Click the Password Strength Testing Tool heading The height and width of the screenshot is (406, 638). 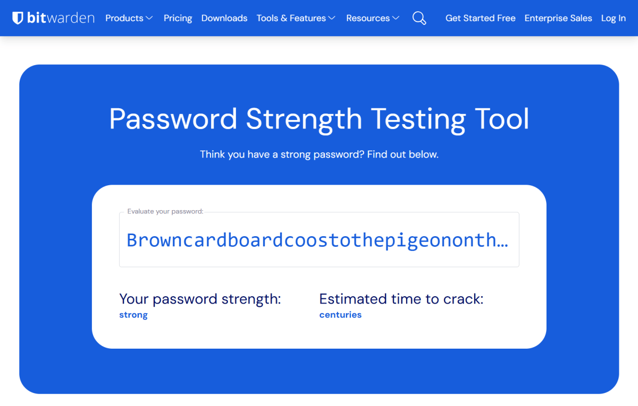tap(319, 119)
